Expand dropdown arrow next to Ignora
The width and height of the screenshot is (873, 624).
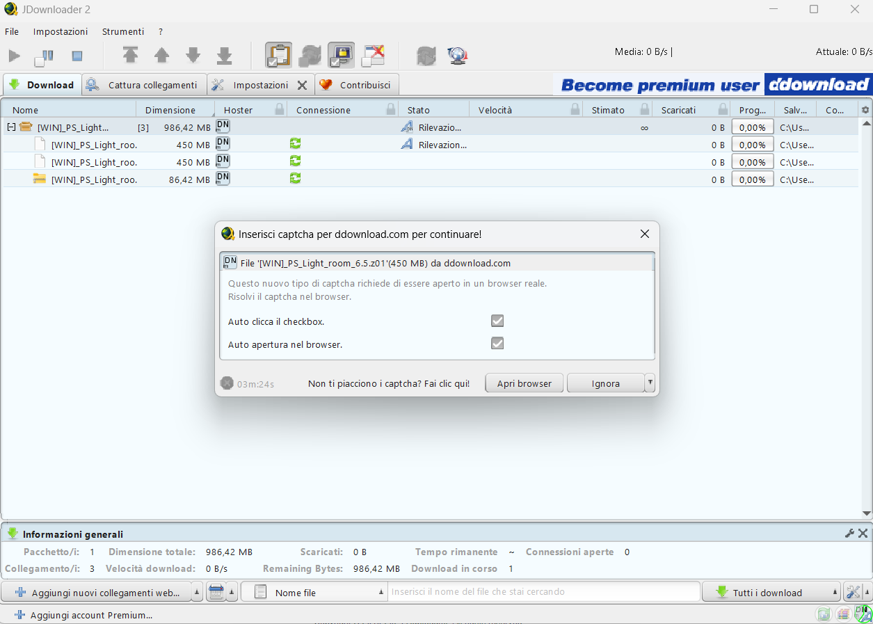tap(650, 383)
